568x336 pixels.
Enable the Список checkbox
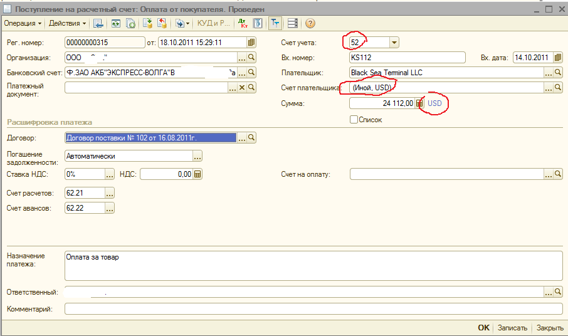(354, 120)
